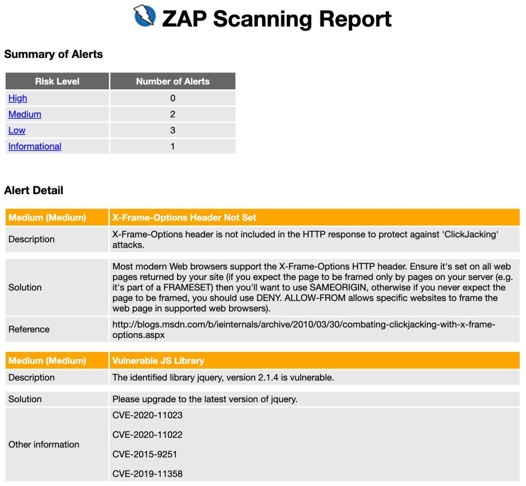The width and height of the screenshot is (526, 486).
Task: Open the Informational risk level link
Action: pos(34,146)
